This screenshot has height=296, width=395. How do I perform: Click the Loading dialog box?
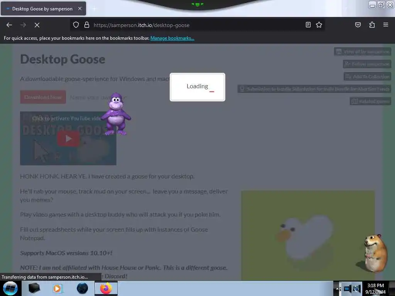pyautogui.click(x=197, y=87)
